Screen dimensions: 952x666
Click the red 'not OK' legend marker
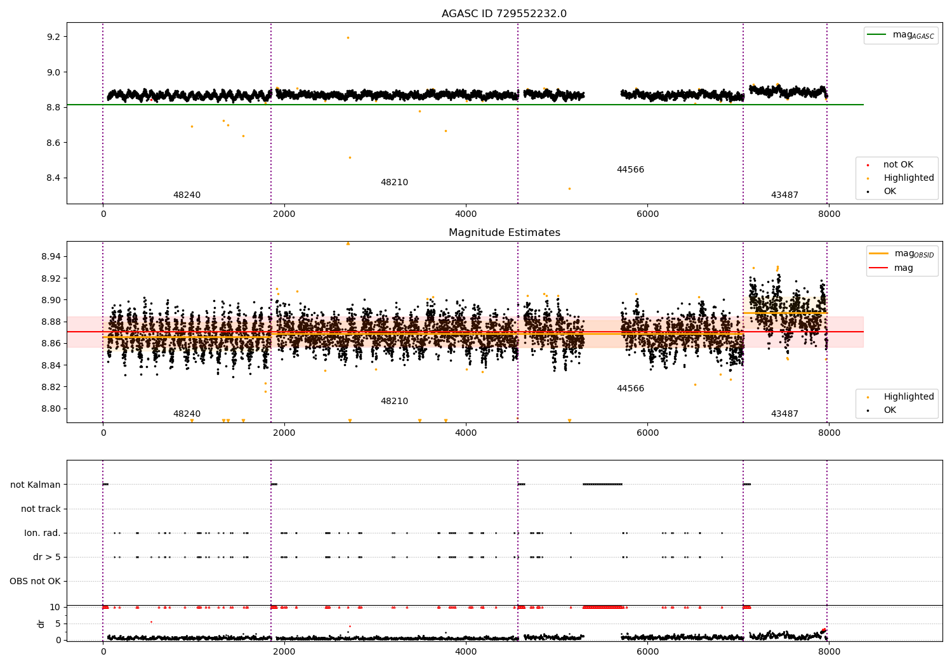[868, 165]
